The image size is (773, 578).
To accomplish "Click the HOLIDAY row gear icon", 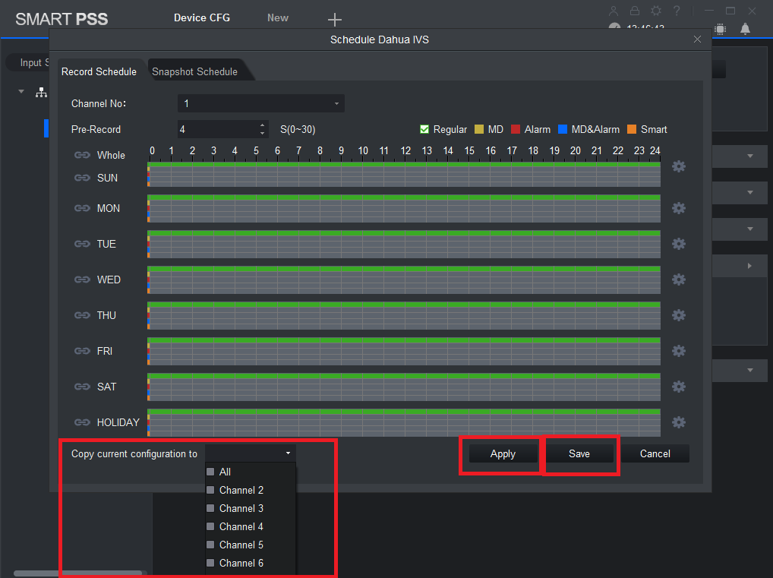I will [679, 422].
